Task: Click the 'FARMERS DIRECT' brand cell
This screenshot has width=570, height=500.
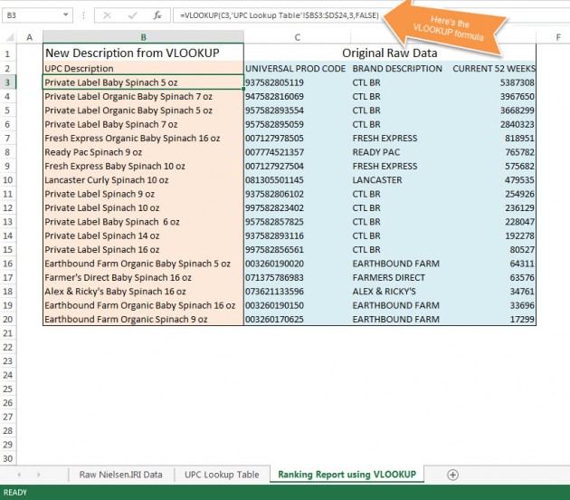Action: (388, 278)
